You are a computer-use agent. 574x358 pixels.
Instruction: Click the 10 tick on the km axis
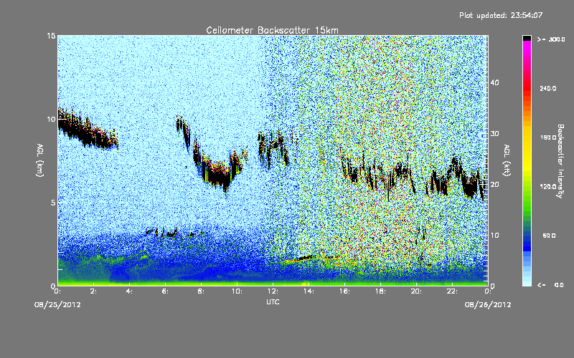[51, 120]
